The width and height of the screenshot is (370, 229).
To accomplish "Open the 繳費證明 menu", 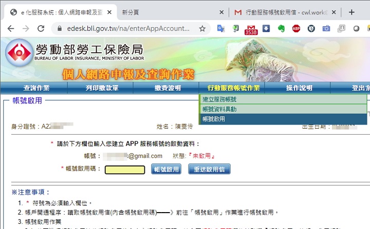I will pyautogui.click(x=168, y=88).
